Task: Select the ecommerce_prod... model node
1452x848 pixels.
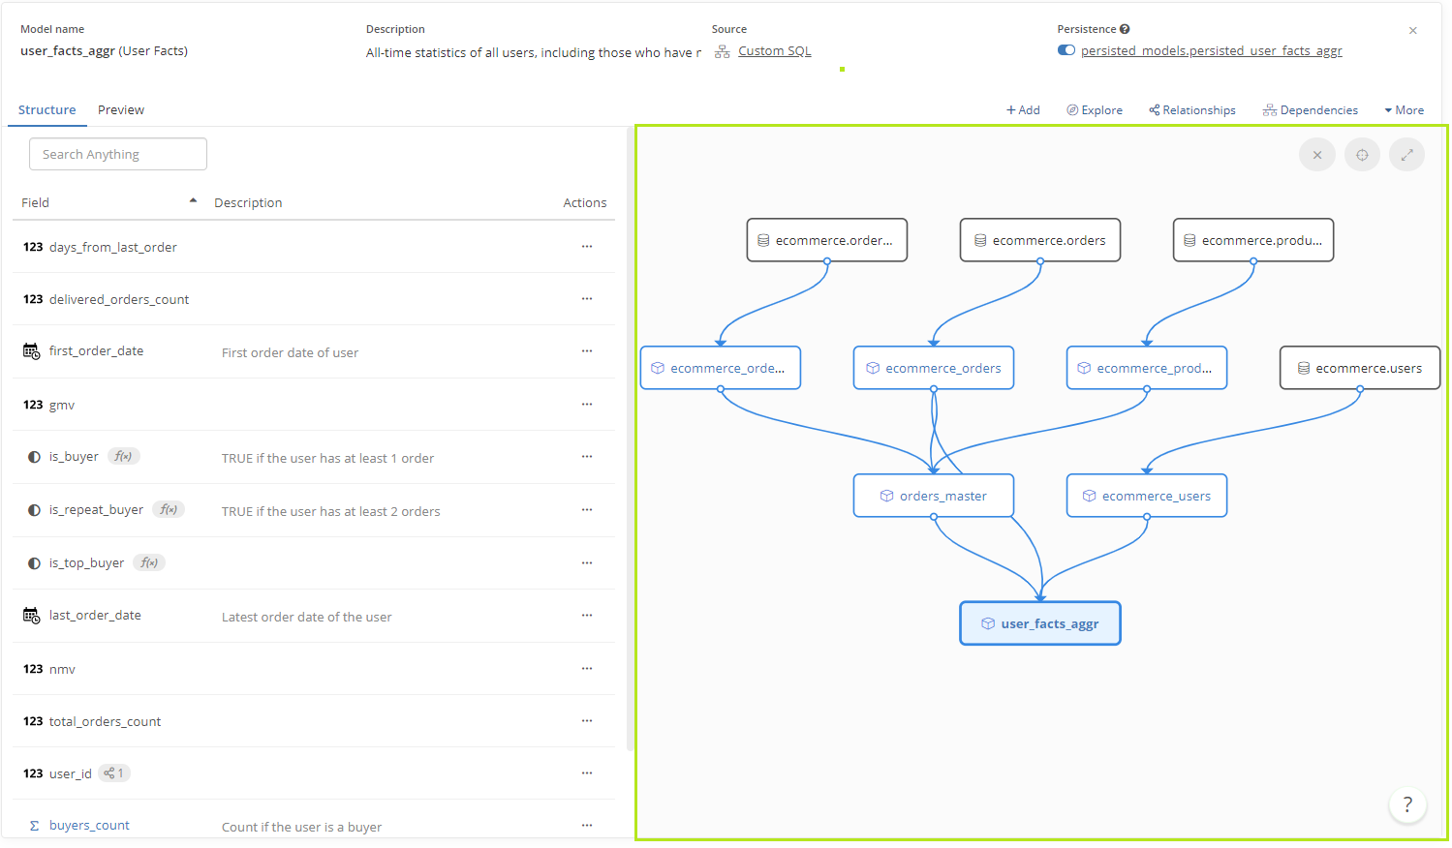Action: tap(1147, 368)
